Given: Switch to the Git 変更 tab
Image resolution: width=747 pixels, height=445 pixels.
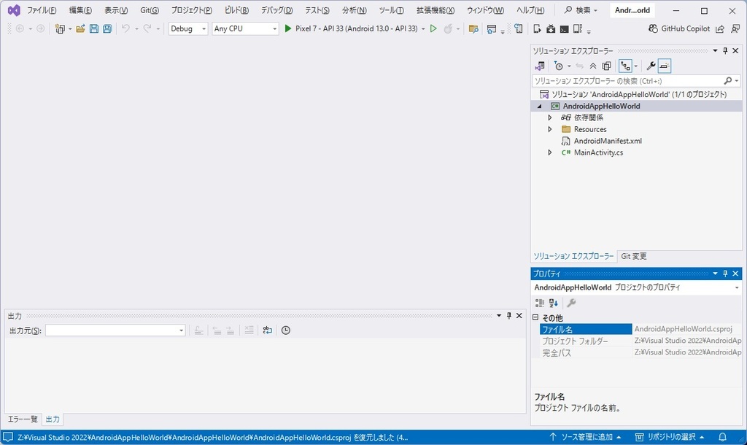Looking at the screenshot, I should tap(635, 256).
